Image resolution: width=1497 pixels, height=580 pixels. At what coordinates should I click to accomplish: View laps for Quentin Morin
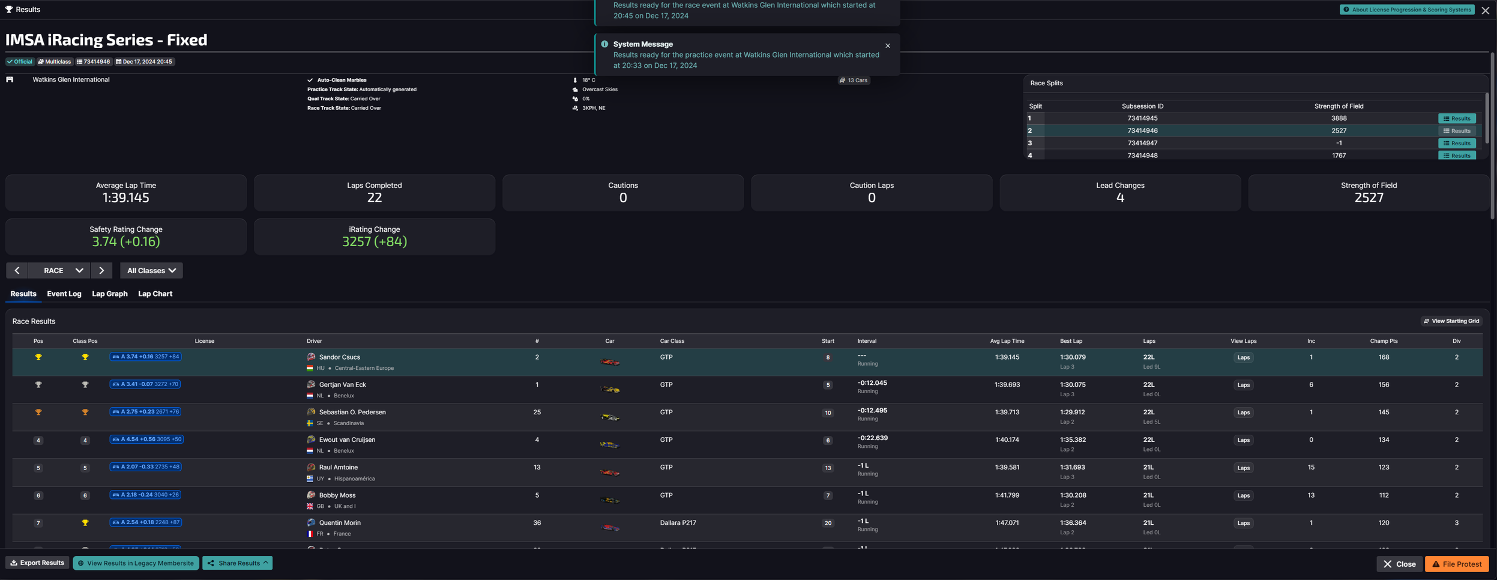tap(1243, 523)
